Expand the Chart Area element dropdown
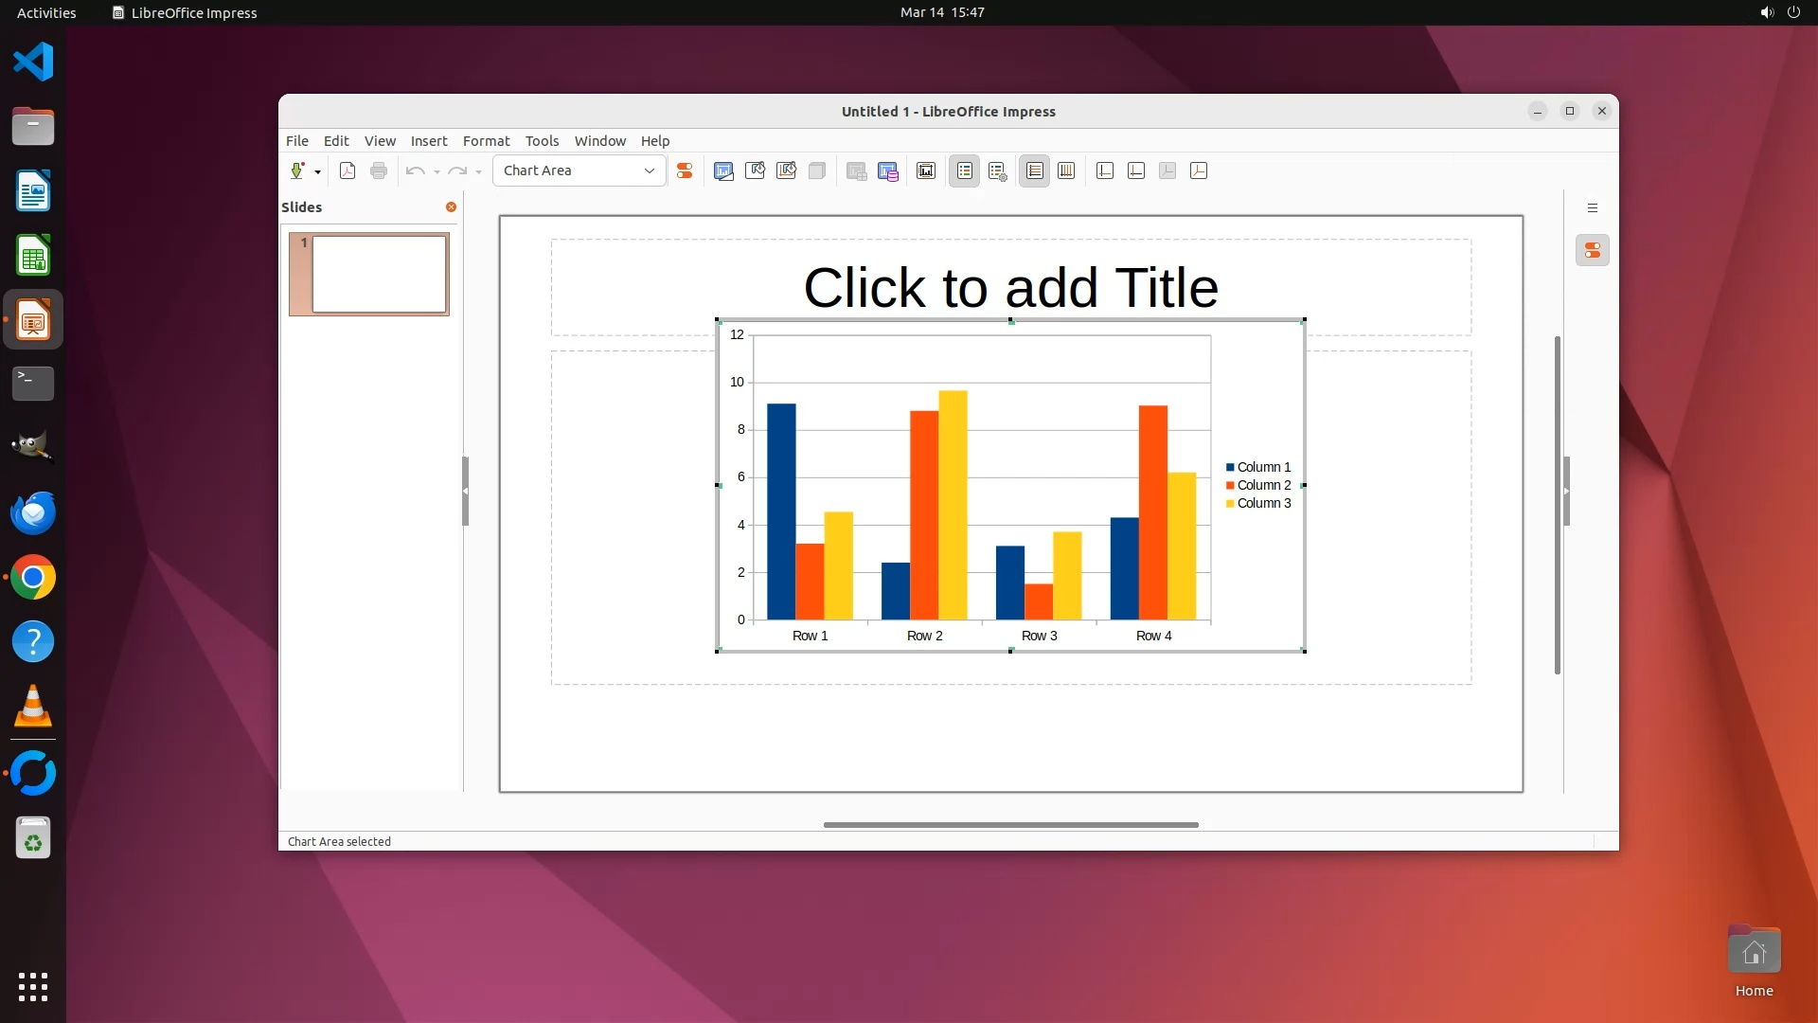 (x=650, y=170)
